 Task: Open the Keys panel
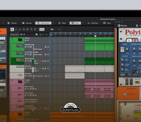coord(107,23)
